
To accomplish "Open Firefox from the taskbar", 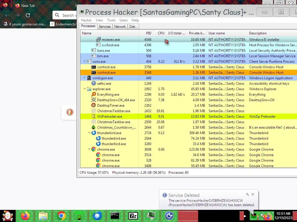I will point(25,216).
